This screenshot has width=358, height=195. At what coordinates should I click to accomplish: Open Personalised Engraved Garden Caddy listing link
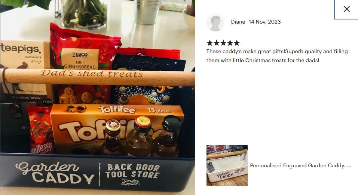[x=300, y=165]
